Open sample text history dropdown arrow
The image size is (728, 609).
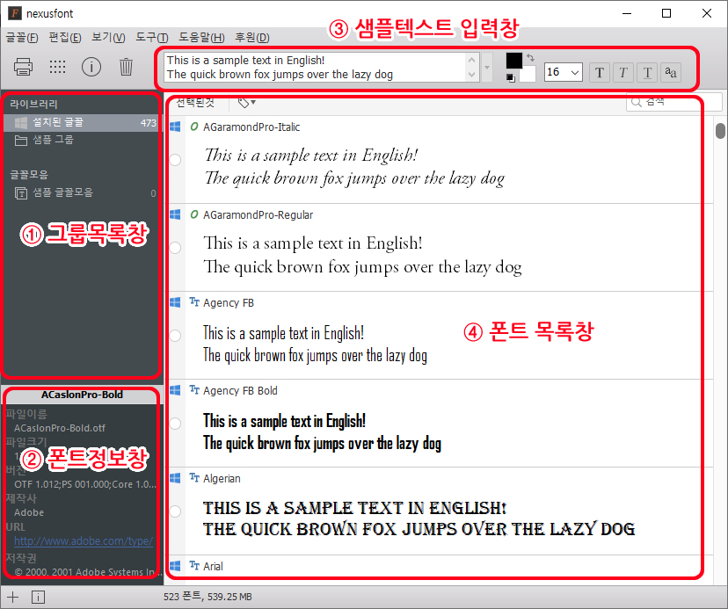pyautogui.click(x=487, y=68)
